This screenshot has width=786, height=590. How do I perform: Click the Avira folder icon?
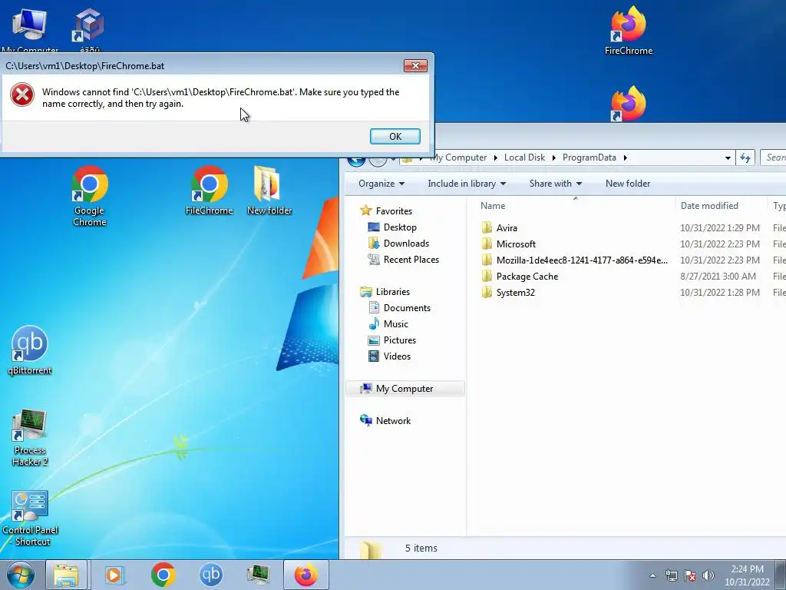click(x=487, y=227)
